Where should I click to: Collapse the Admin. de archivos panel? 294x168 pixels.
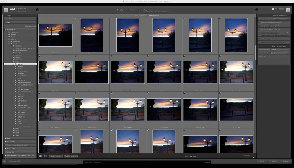(289, 16)
